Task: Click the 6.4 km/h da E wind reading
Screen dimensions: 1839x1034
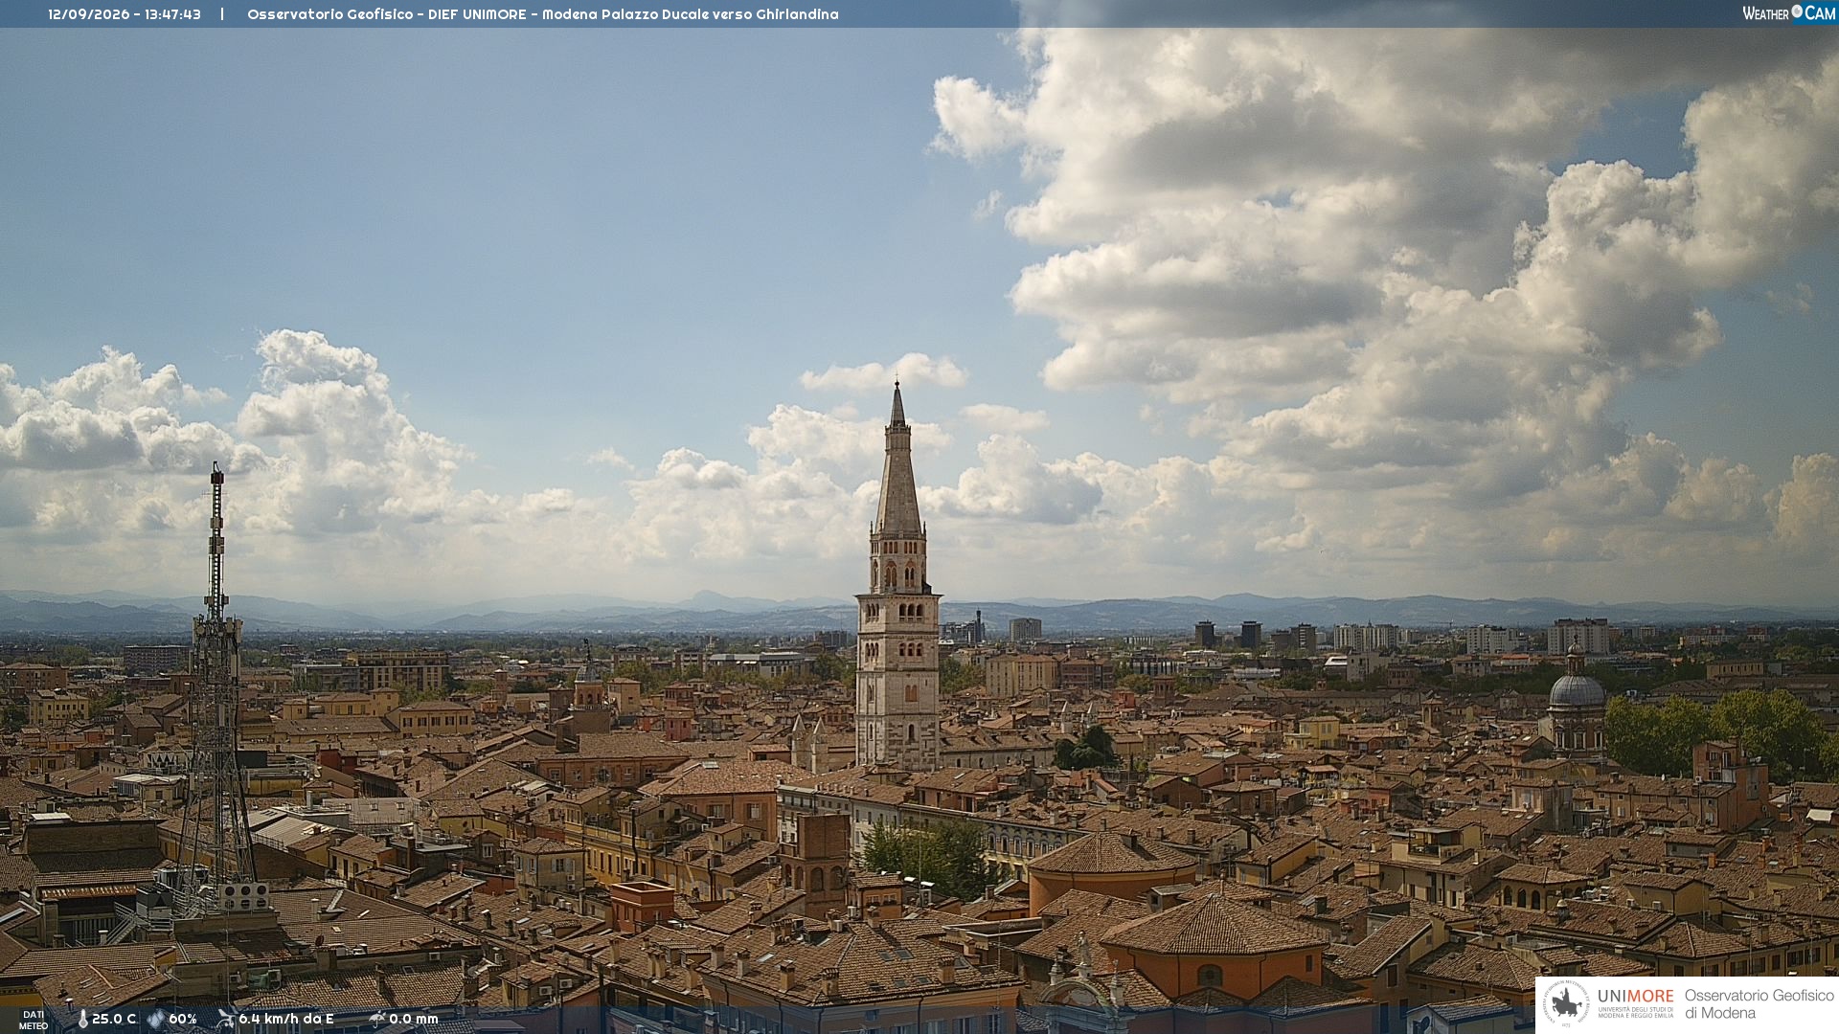Action: [x=286, y=1020]
